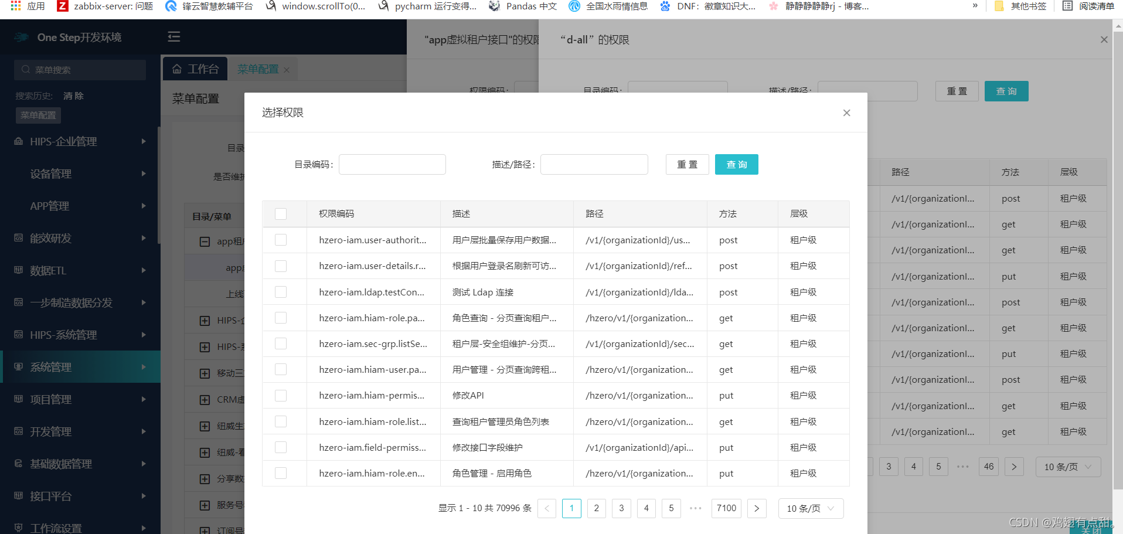Screen dimensions: 1123x534
Task: Check the hzero-iam.user-details.r... row checkbox
Action: [281, 266]
